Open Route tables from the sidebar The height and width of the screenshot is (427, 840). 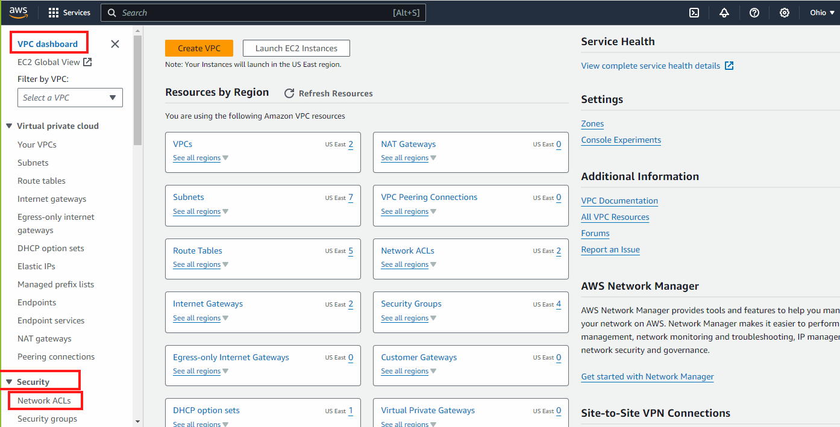coord(42,181)
